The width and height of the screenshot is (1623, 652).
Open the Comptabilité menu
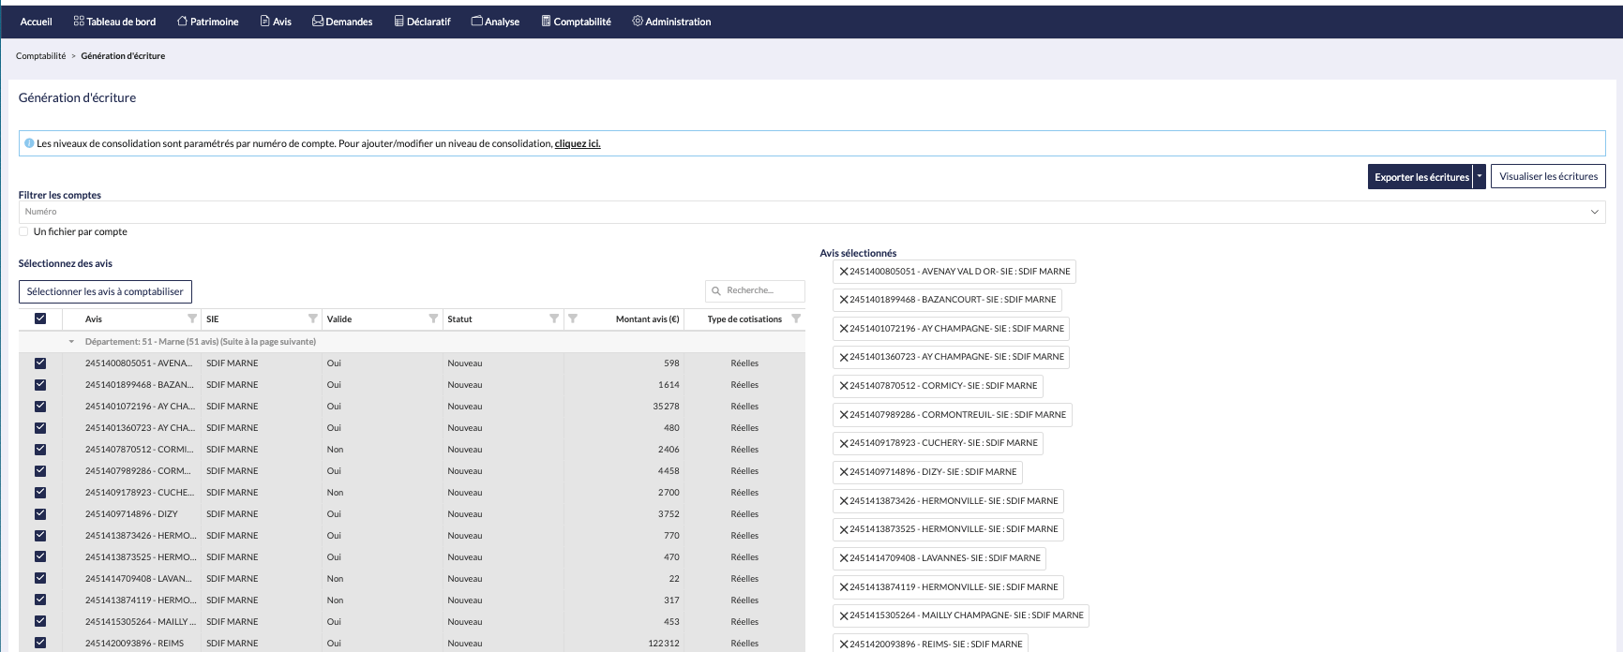click(x=576, y=22)
